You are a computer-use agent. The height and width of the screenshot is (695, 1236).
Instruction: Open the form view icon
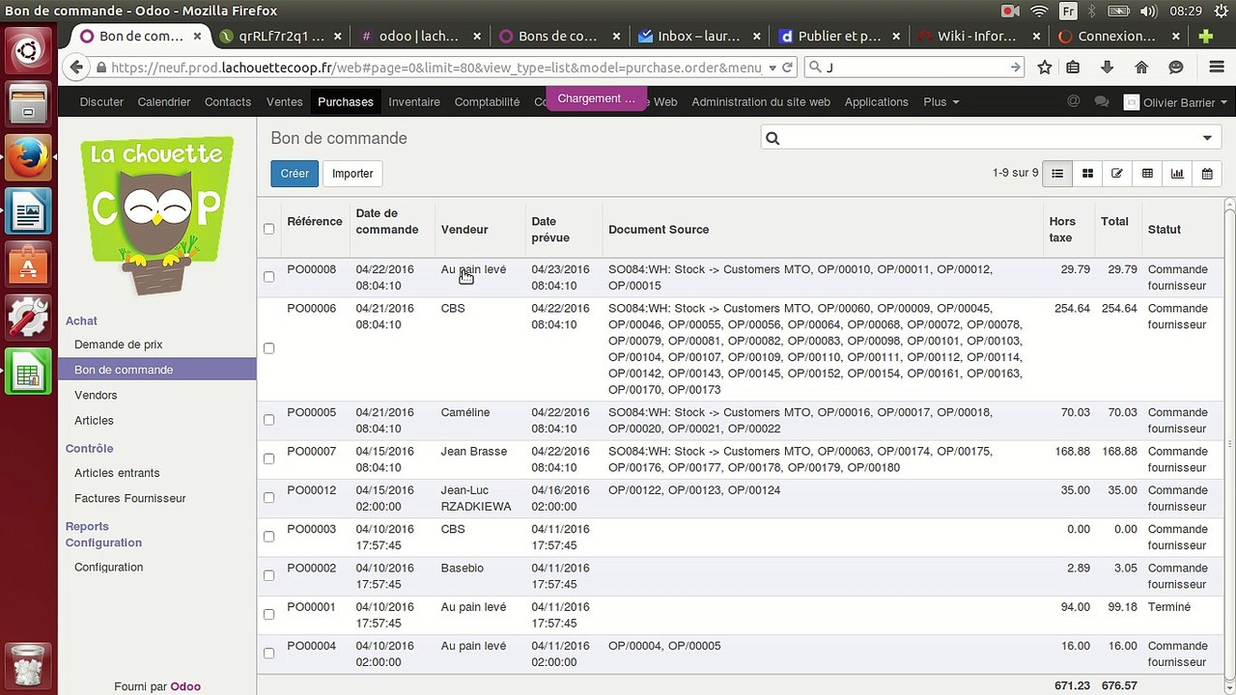tap(1117, 174)
